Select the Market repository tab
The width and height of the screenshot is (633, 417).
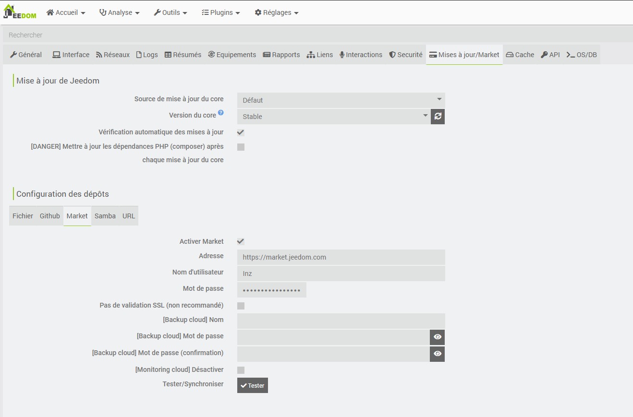coord(77,216)
